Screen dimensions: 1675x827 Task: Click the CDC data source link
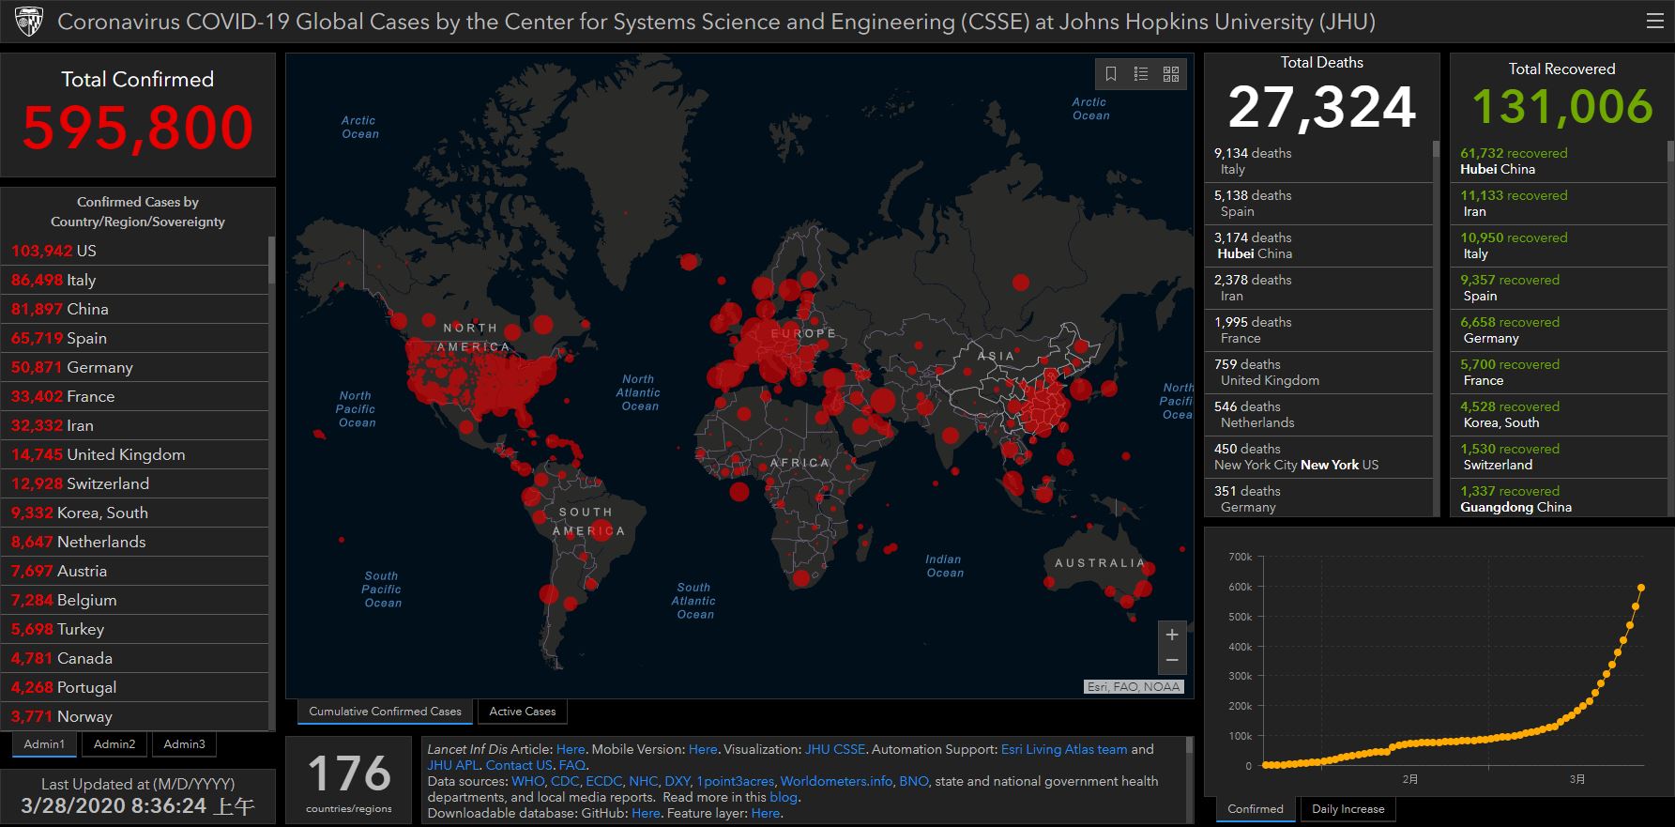tap(565, 781)
